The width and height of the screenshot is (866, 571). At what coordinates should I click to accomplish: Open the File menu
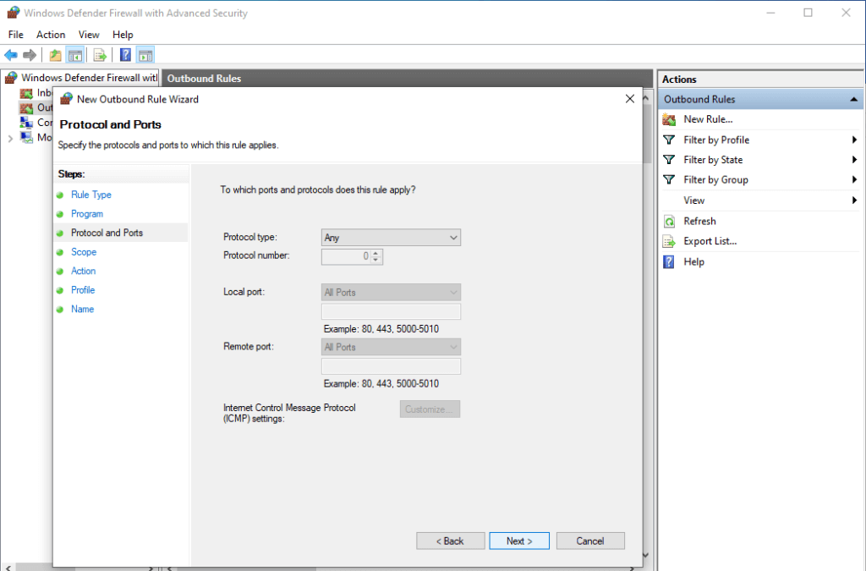pyautogui.click(x=15, y=35)
